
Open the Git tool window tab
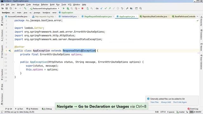(9, 109)
